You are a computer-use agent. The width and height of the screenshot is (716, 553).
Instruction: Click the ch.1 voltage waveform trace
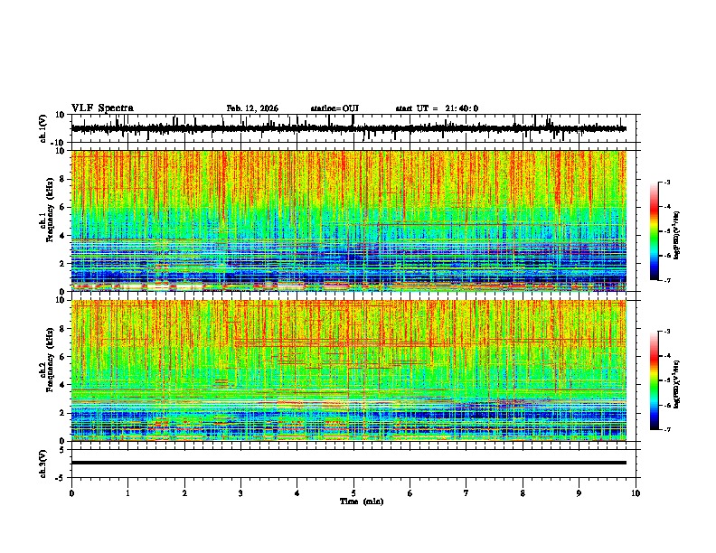(x=348, y=128)
